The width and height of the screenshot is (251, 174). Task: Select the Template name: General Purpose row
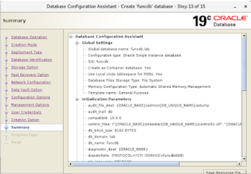tap(118, 93)
